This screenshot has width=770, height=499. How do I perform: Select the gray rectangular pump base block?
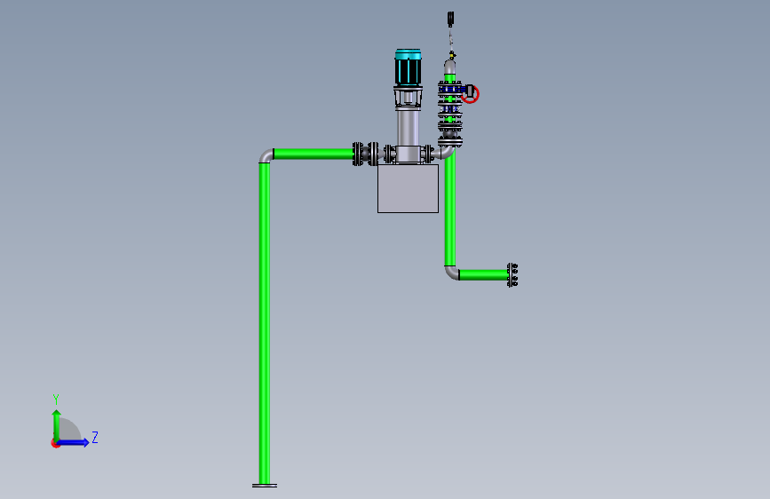click(408, 188)
